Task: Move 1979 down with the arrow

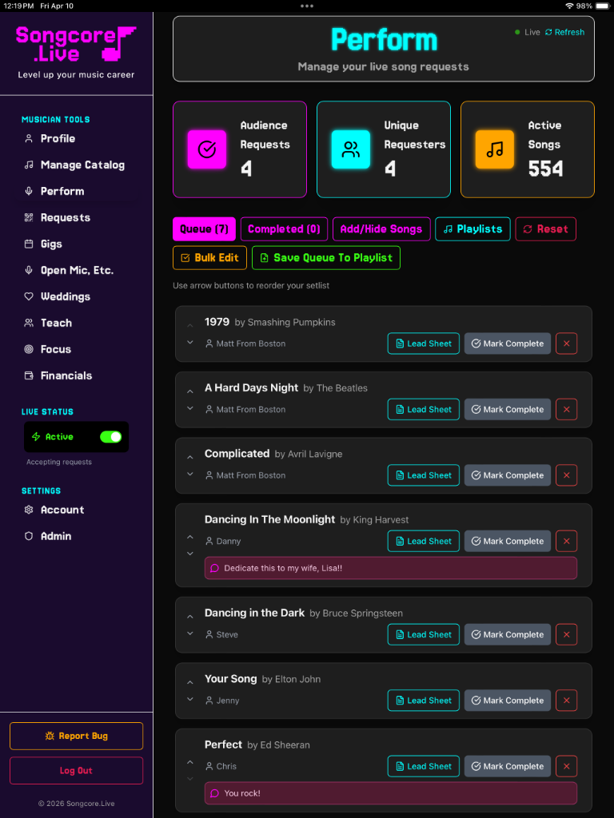Action: (190, 342)
